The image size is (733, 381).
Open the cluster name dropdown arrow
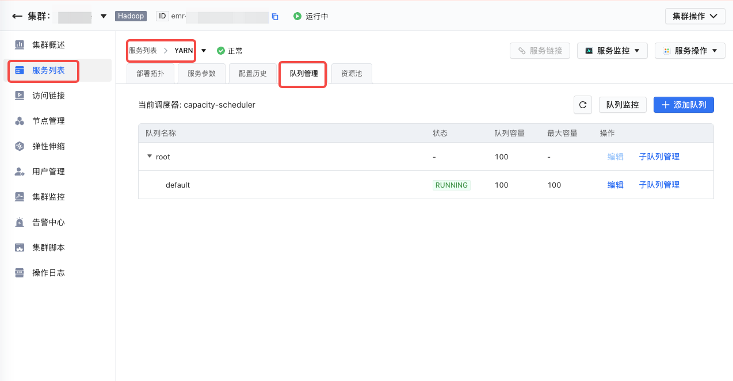104,16
